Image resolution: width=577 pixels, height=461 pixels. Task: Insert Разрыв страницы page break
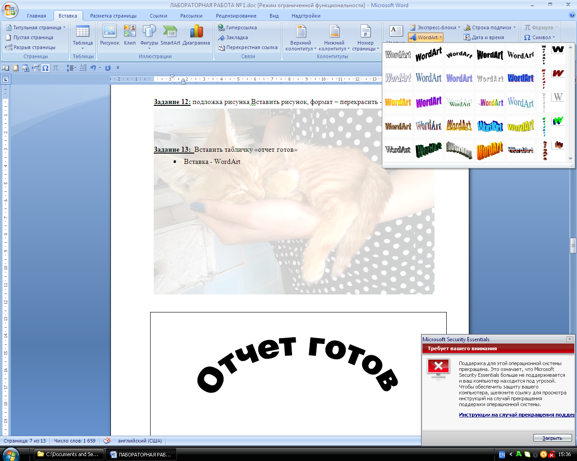(30, 47)
